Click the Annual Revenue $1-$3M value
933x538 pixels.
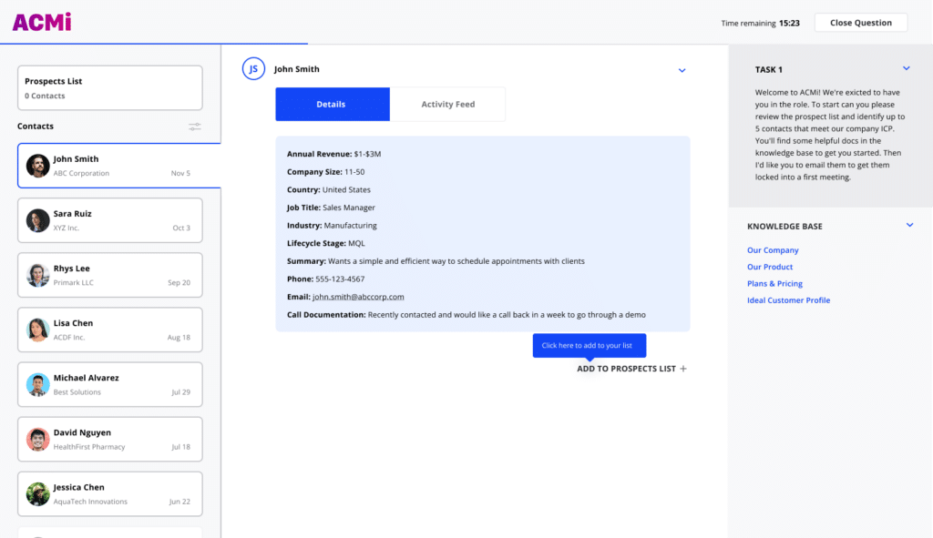[x=367, y=154]
